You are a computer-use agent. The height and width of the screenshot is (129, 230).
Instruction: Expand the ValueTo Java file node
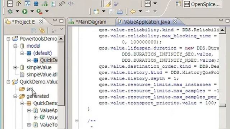click(x=29, y=125)
